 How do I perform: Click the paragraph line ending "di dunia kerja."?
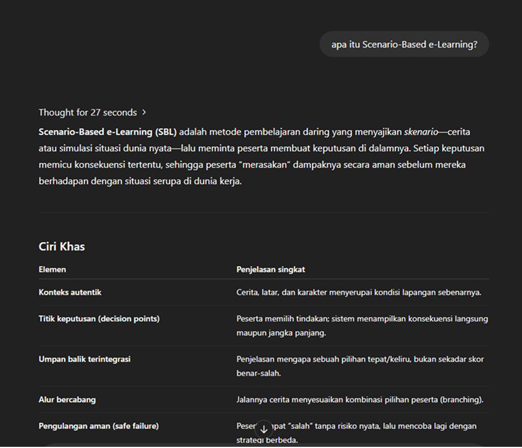pos(140,181)
